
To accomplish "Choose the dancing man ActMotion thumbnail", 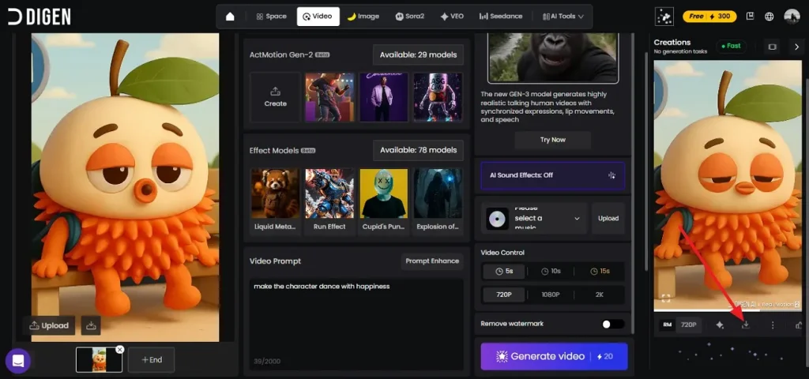I will pos(329,97).
